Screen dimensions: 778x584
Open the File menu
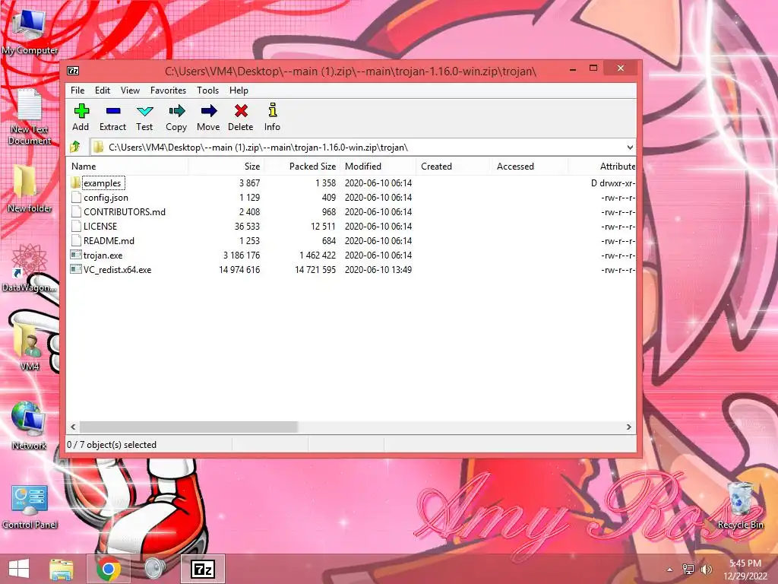point(77,90)
